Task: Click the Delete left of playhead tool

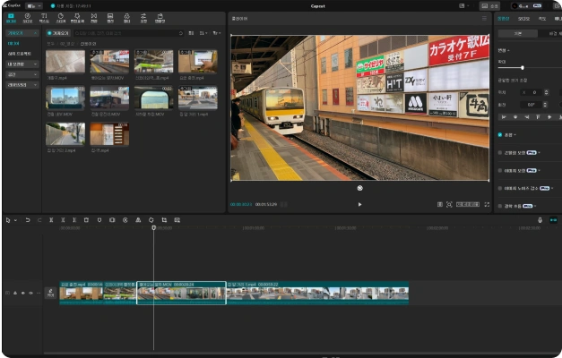Action: coord(63,220)
